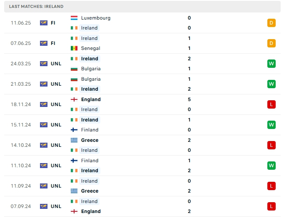Select the highlighted Ireland name in the 07.06.25 match
Viewport: 284px width, 218px height.
[x=89, y=38]
